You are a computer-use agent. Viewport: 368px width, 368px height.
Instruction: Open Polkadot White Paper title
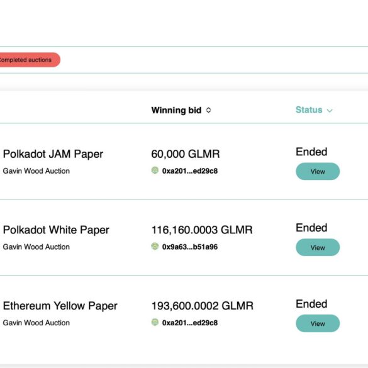pos(56,230)
